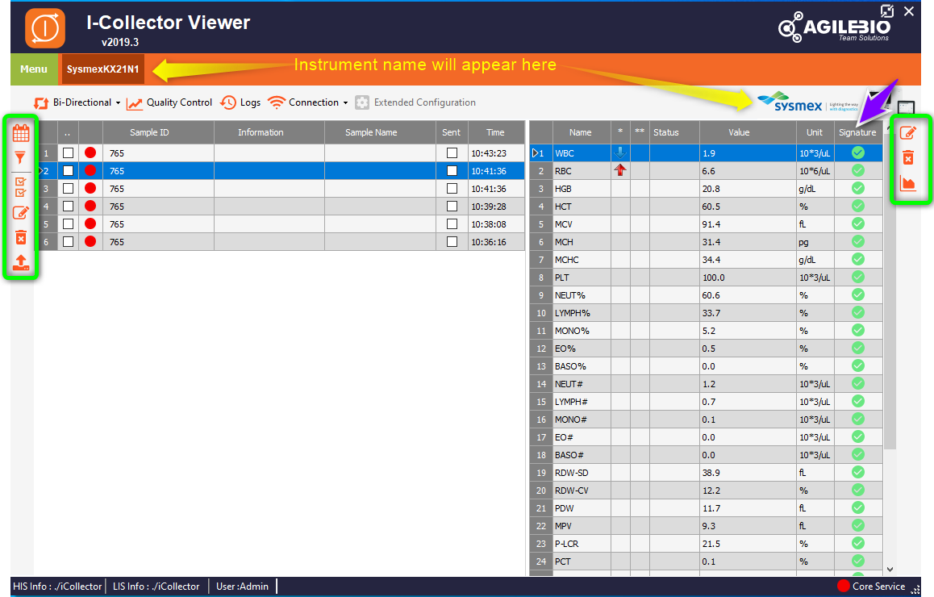Image resolution: width=934 pixels, height=597 pixels.
Task: Click the results scrollbar down arrow
Action: tap(890, 570)
